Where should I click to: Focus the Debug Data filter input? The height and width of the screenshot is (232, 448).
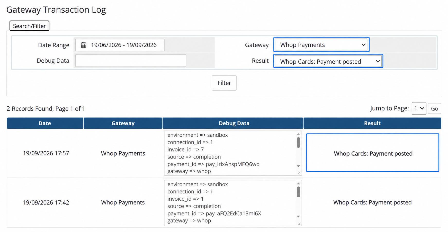click(x=131, y=61)
